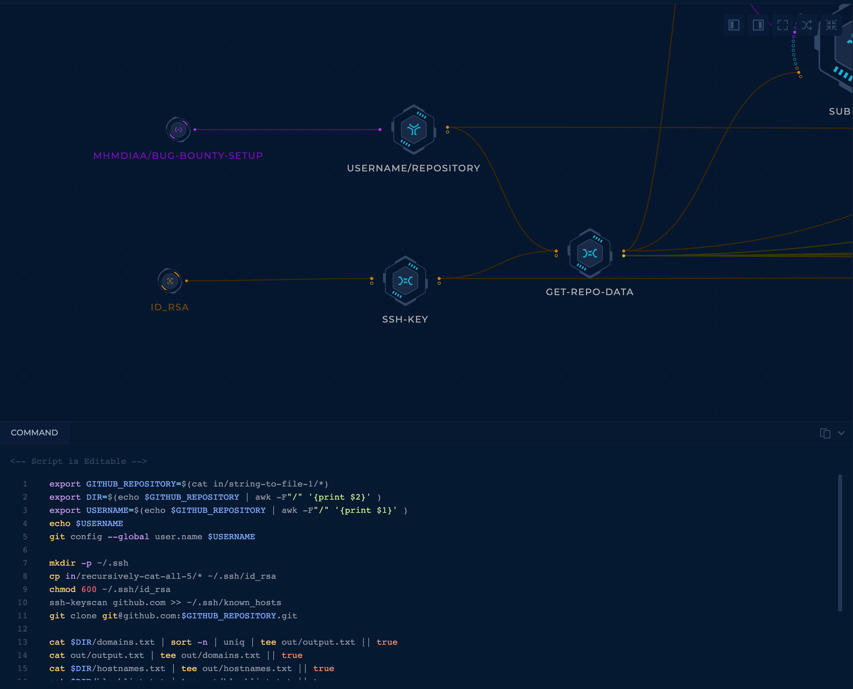853x689 pixels.
Task: Select the USERNAME/REPOSITORY hexagon node
Action: [x=413, y=130]
